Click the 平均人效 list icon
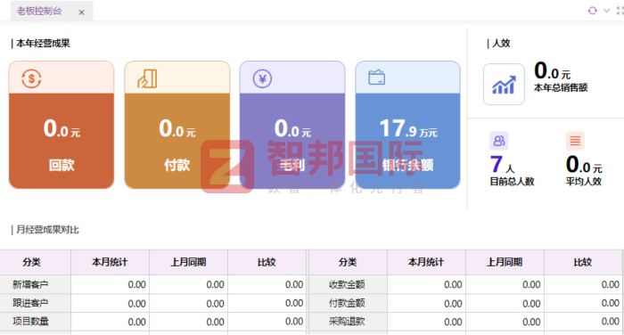624x335 pixels. (575, 141)
